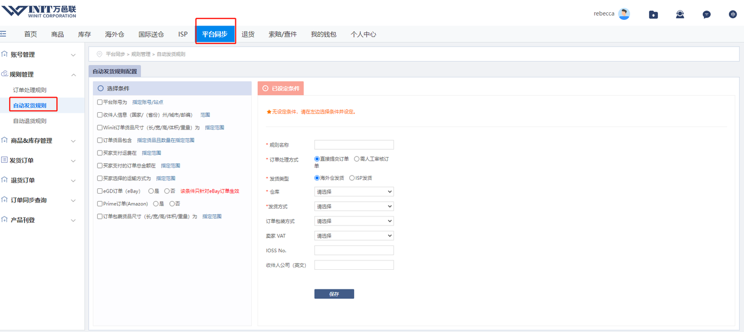Click the 商品&库存管理 sidebar icon
The image size is (744, 332).
click(5, 140)
